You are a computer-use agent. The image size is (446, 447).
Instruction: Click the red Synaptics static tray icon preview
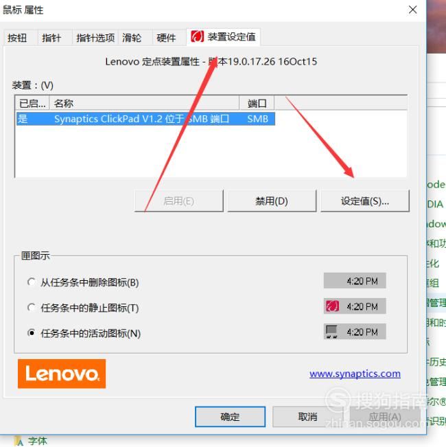pos(332,306)
